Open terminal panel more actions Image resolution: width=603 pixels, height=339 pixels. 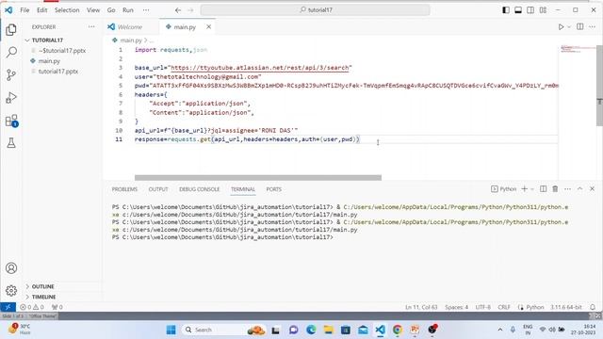(567, 188)
